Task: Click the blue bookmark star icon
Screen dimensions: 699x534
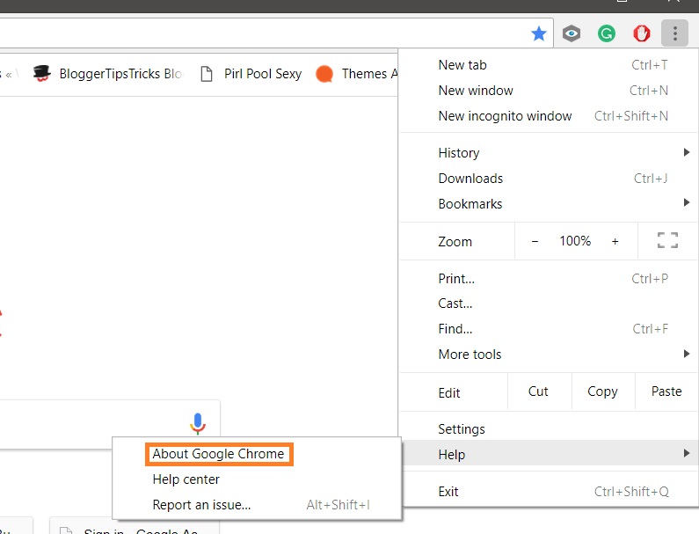Action: (538, 33)
